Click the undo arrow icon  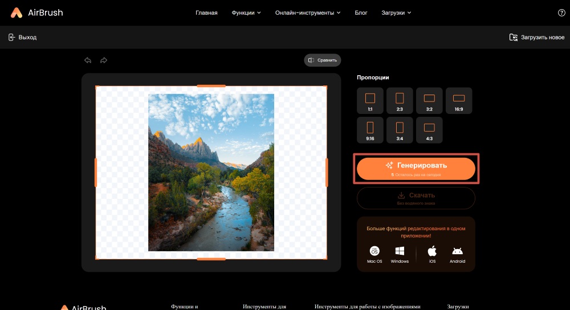[88, 60]
